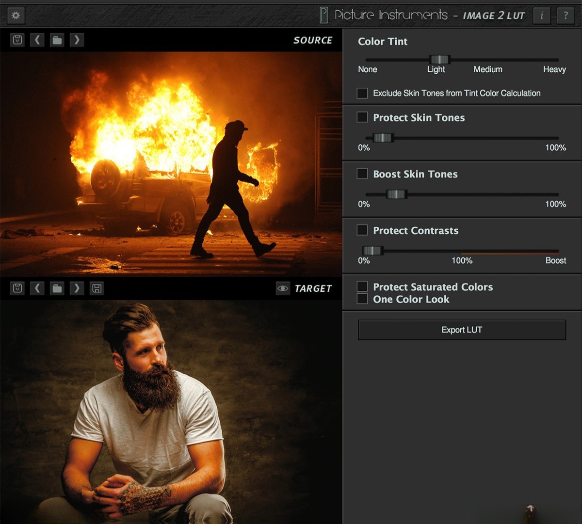
Task: Click the info icon in the title bar
Action: (542, 15)
